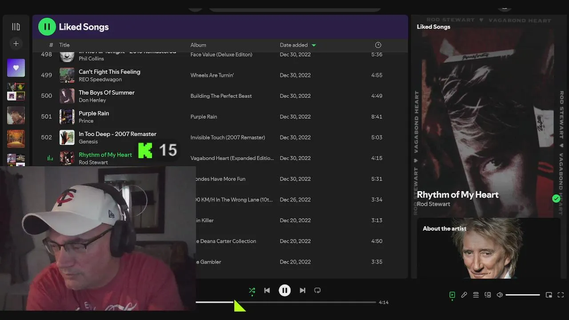Open the Don Henley artist link
Image resolution: width=569 pixels, height=320 pixels.
pos(92,100)
